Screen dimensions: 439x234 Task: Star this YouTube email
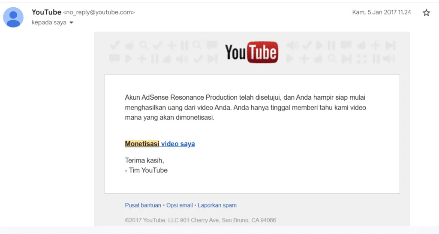pos(426,13)
